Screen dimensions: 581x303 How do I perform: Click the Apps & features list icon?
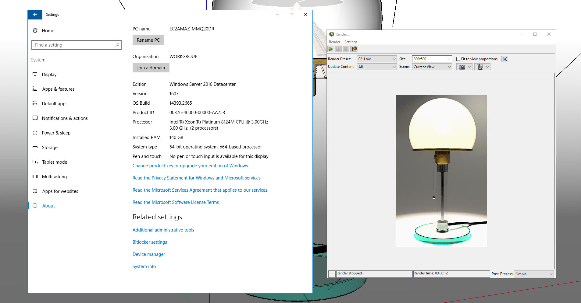pos(35,89)
